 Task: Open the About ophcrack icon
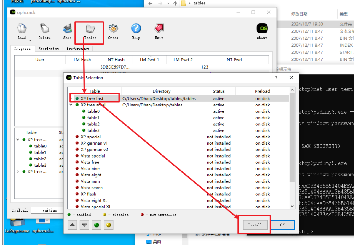tap(262, 32)
